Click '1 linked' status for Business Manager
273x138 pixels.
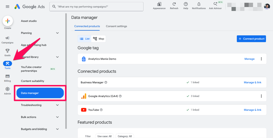[x=195, y=82]
